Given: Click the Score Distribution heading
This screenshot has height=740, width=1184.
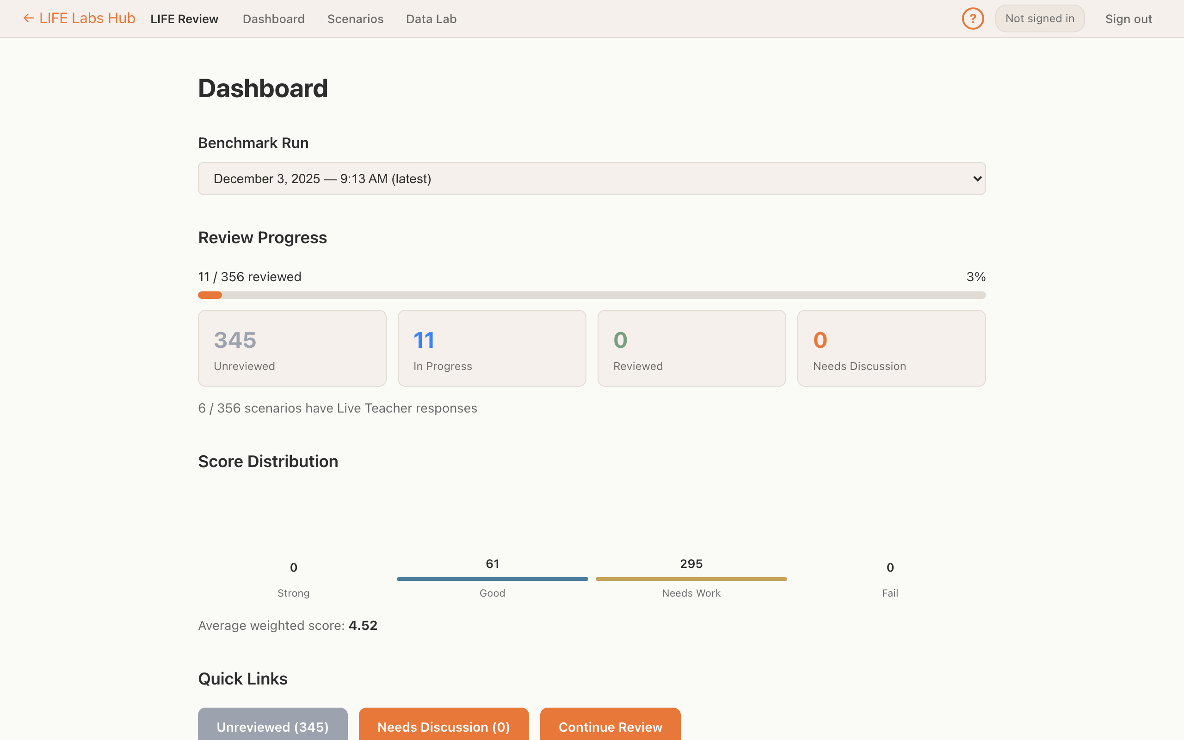Looking at the screenshot, I should tap(268, 462).
